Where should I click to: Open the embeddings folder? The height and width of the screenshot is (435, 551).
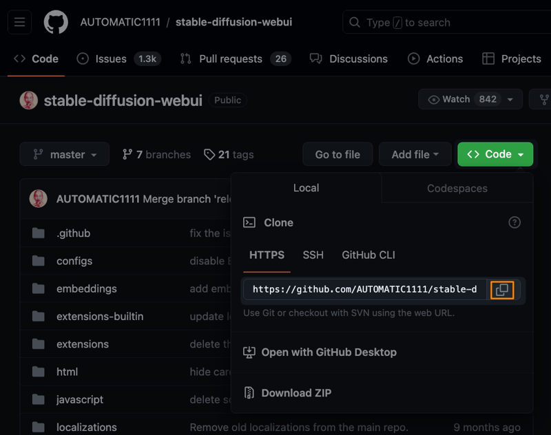87,288
